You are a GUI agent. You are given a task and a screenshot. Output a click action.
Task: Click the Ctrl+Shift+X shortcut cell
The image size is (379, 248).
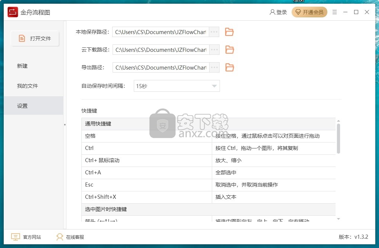(147, 197)
